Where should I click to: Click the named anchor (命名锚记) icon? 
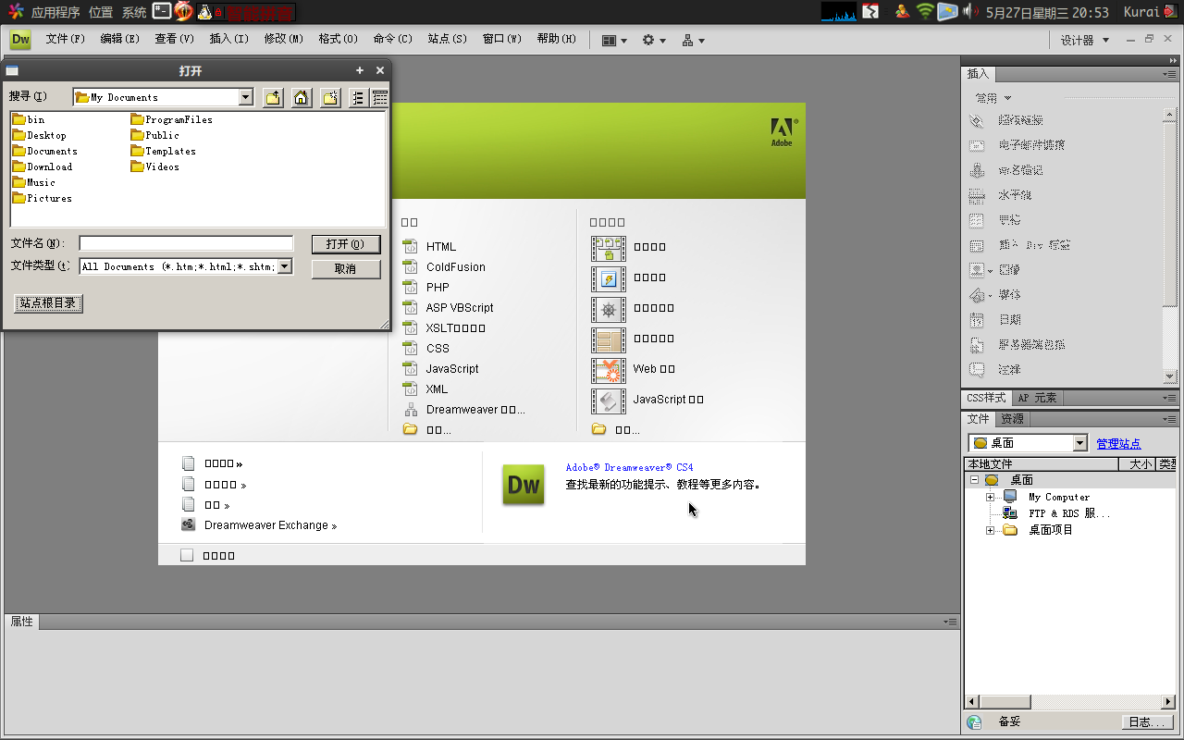tap(977, 170)
